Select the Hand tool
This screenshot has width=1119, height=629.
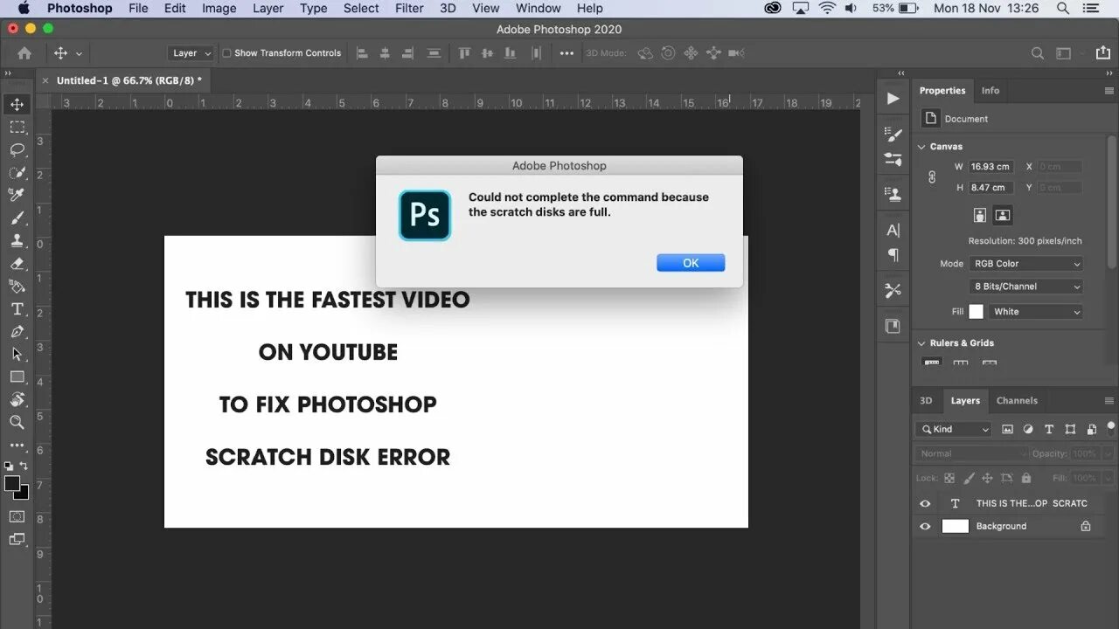[17, 400]
